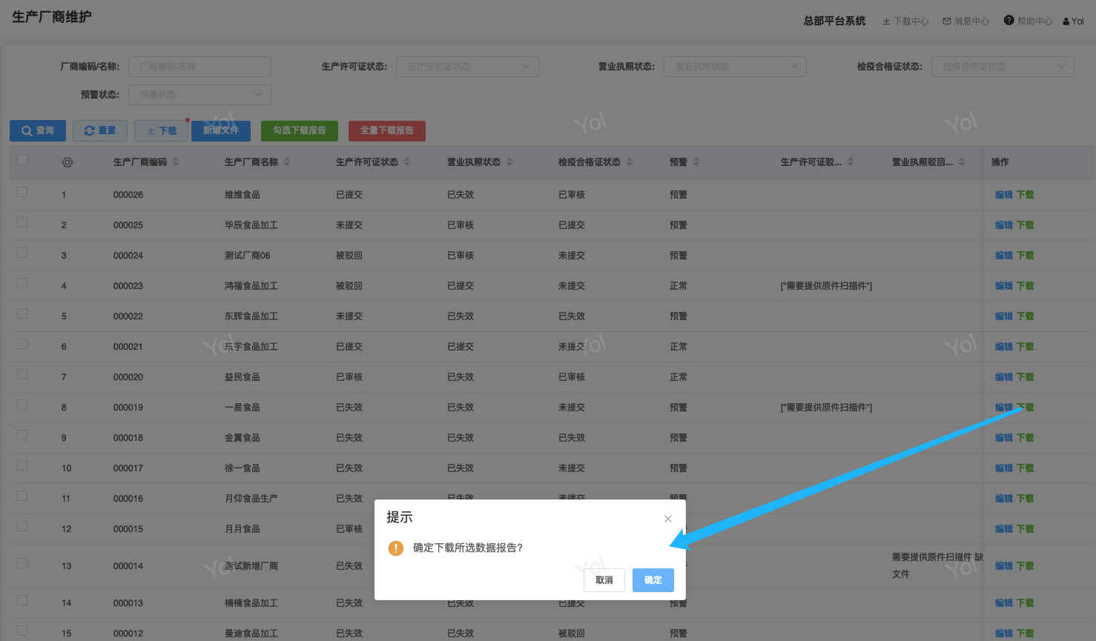Click the green 勾选下载报告 button

tap(300, 130)
